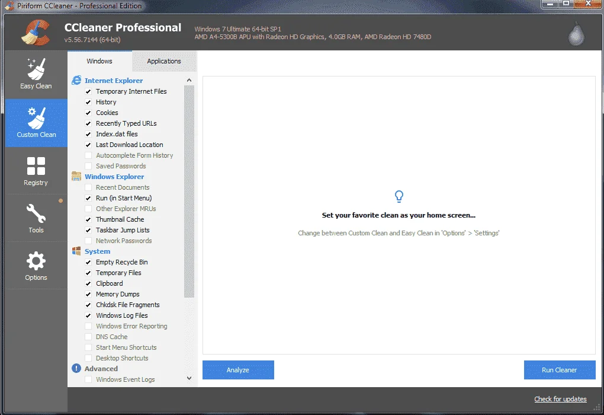Toggle the Clipboard checkbox
The height and width of the screenshot is (415, 604).
(x=88, y=283)
